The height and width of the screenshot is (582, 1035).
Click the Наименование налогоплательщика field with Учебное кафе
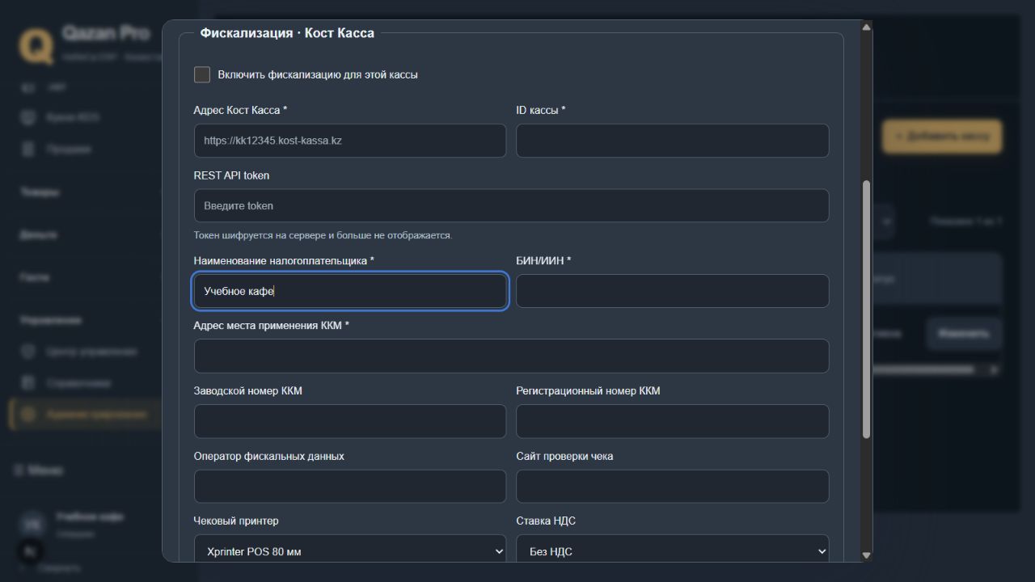click(350, 291)
